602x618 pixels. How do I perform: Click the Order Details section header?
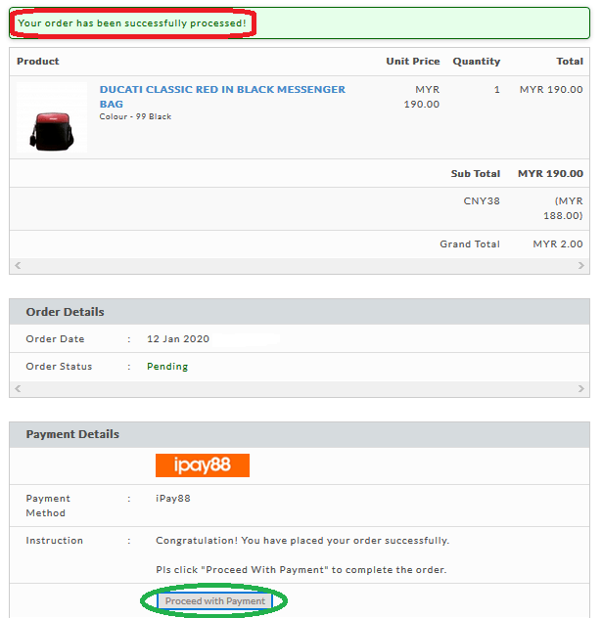(x=65, y=312)
